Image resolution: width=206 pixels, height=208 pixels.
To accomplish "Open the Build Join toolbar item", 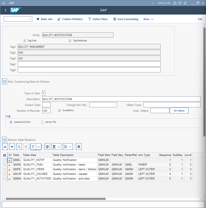I will (44, 19).
